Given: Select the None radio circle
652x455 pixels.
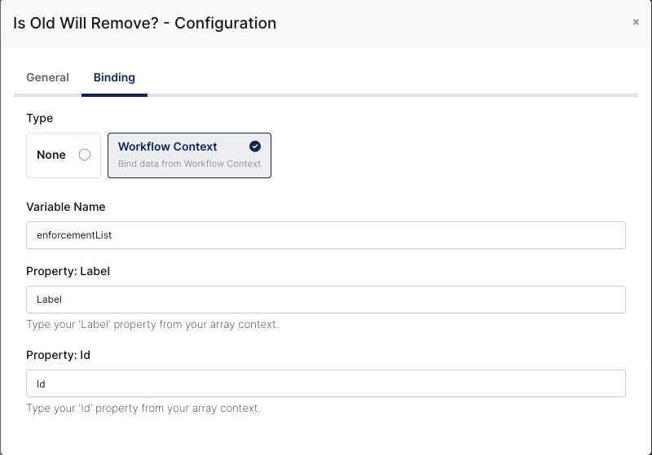Looking at the screenshot, I should [x=84, y=155].
